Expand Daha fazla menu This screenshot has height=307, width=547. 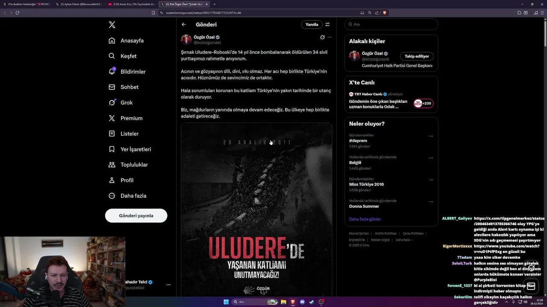point(127,196)
